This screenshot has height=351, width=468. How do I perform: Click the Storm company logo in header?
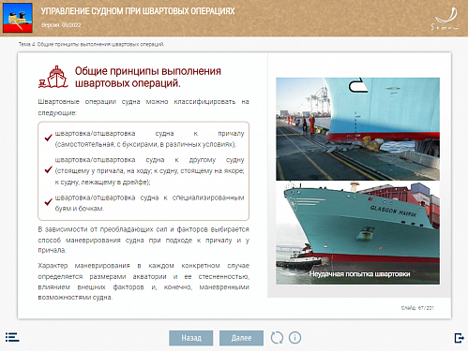445,19
